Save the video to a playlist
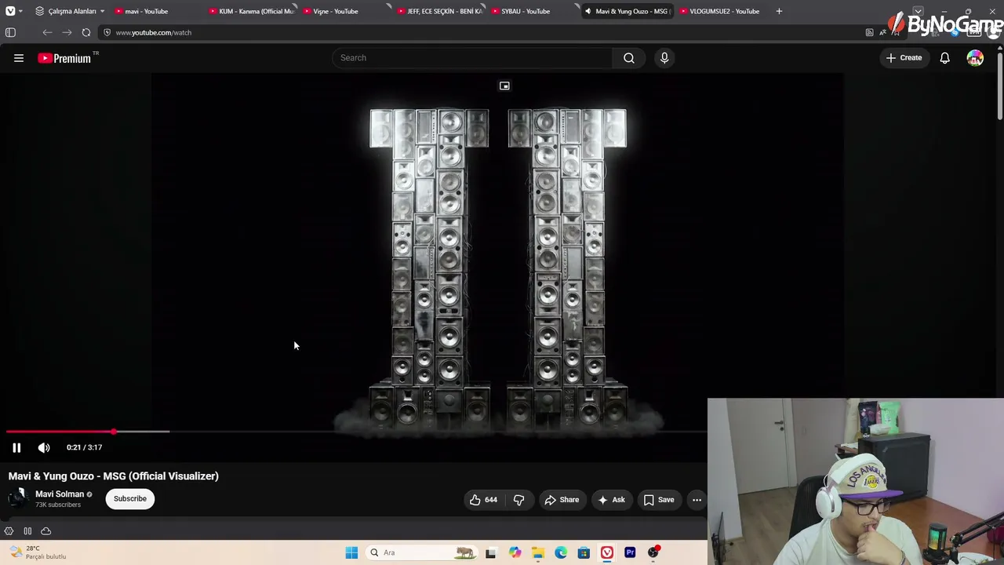The width and height of the screenshot is (1004, 565). [659, 500]
